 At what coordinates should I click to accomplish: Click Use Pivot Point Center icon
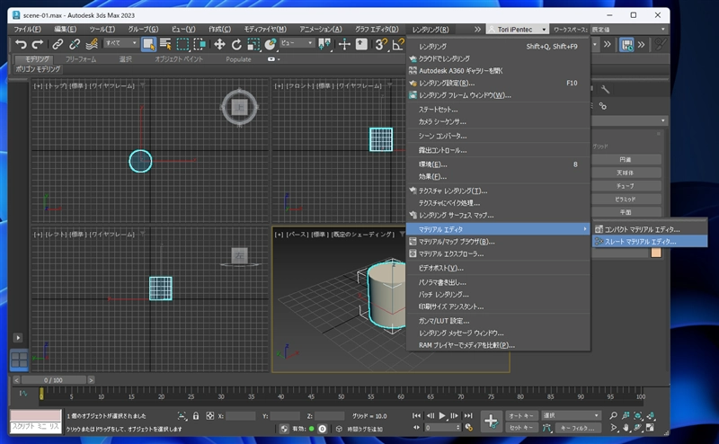click(x=324, y=44)
